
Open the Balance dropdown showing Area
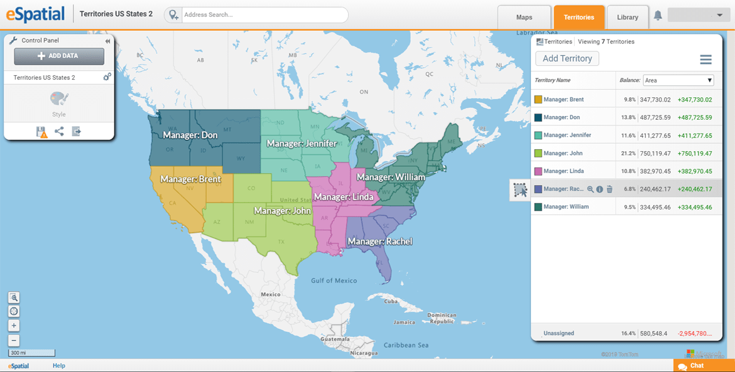point(678,80)
